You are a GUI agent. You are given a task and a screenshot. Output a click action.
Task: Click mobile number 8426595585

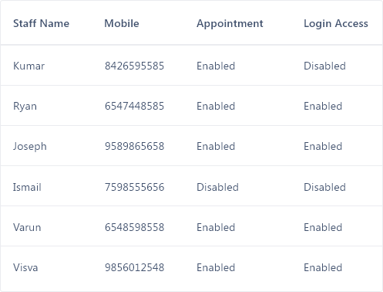[134, 66]
